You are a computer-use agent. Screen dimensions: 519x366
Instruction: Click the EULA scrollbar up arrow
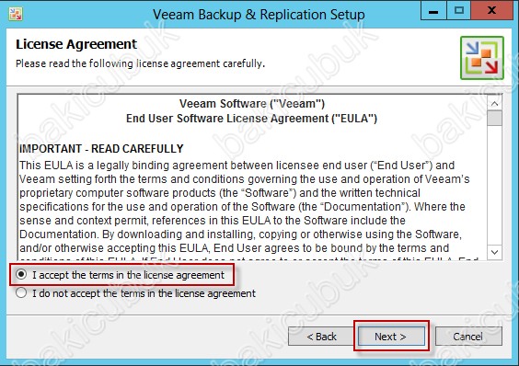coord(494,104)
